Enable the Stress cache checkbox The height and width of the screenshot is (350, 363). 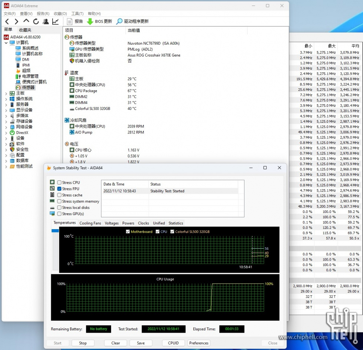(x=60, y=195)
